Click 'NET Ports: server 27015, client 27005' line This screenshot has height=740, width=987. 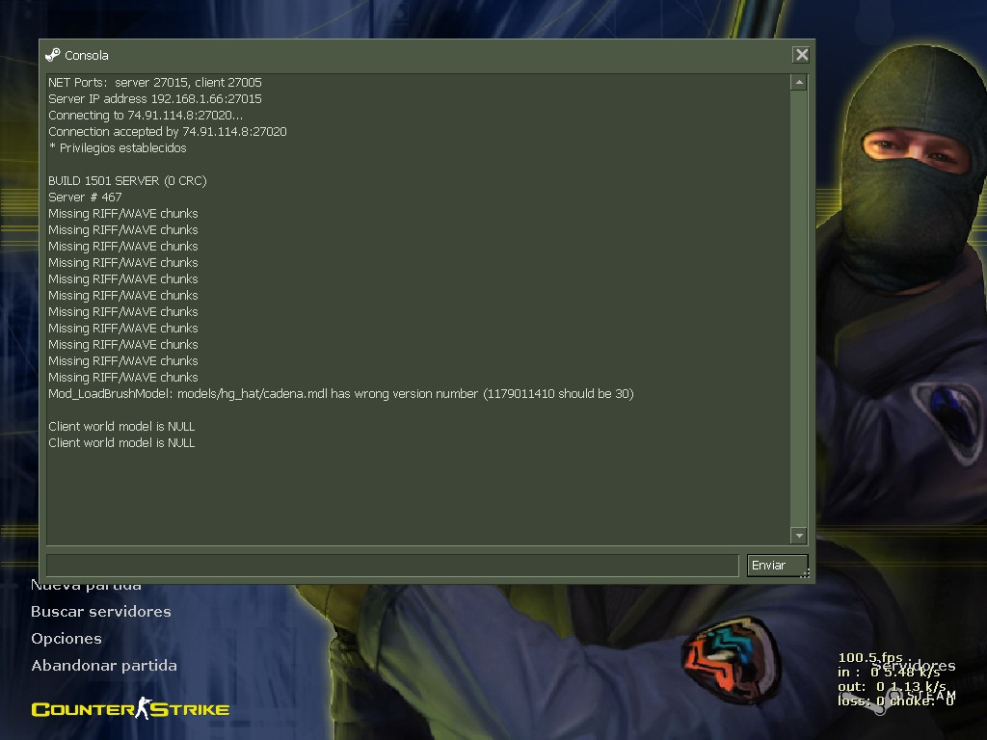[x=155, y=83]
